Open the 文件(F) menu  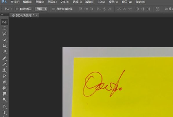coord(15,2)
